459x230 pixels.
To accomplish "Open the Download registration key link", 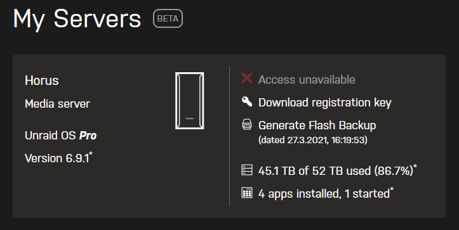I will (x=324, y=103).
